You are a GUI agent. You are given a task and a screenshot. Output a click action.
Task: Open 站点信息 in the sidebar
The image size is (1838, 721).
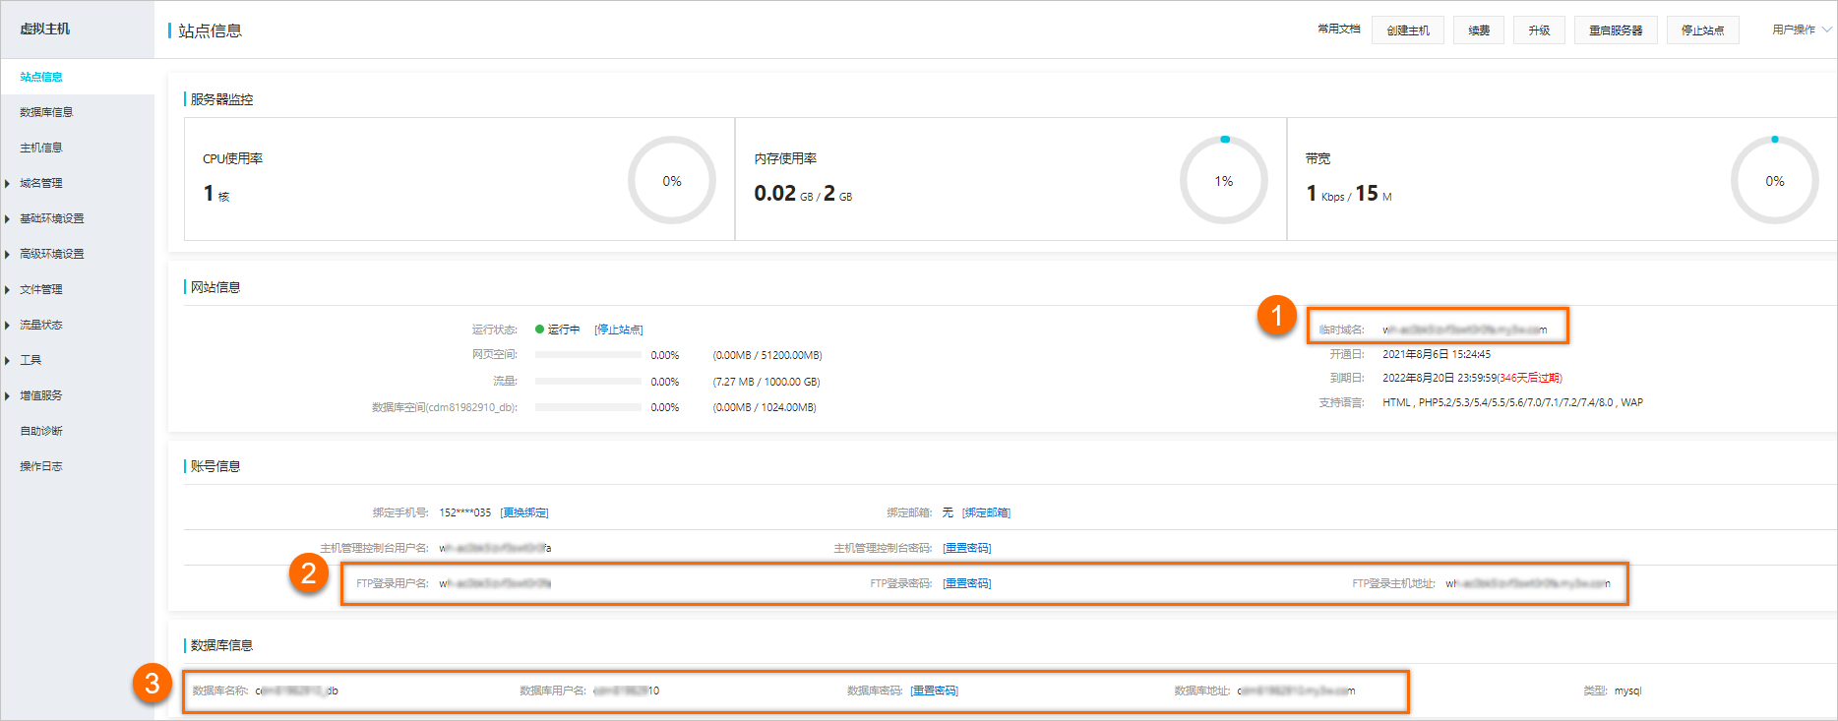click(x=41, y=77)
